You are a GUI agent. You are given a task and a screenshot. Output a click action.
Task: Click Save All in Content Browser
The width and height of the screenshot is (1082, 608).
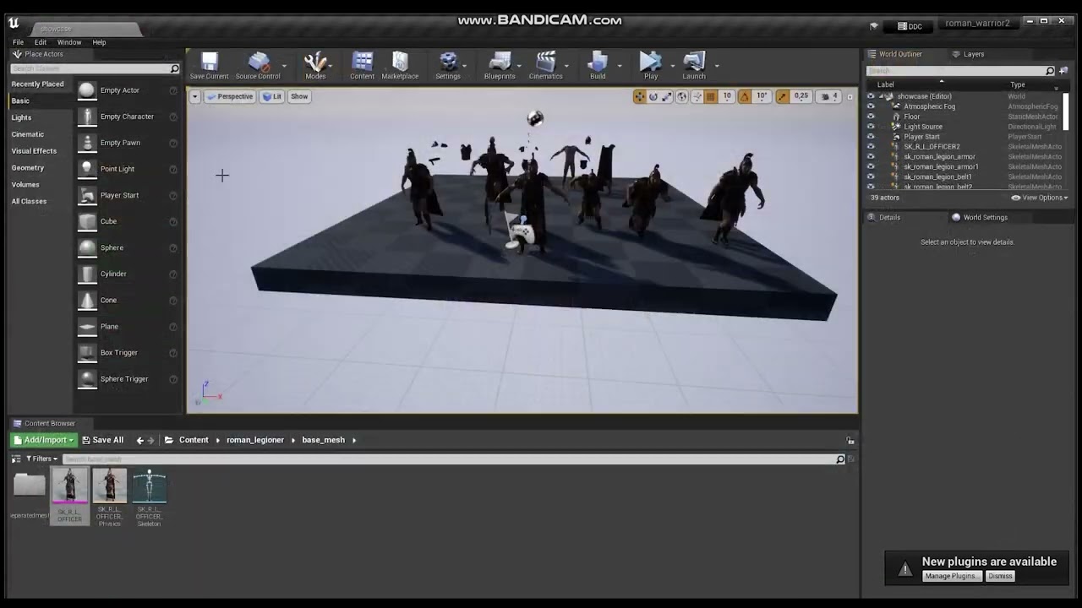click(103, 440)
